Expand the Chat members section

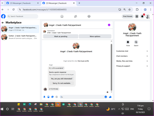coord(132,56)
